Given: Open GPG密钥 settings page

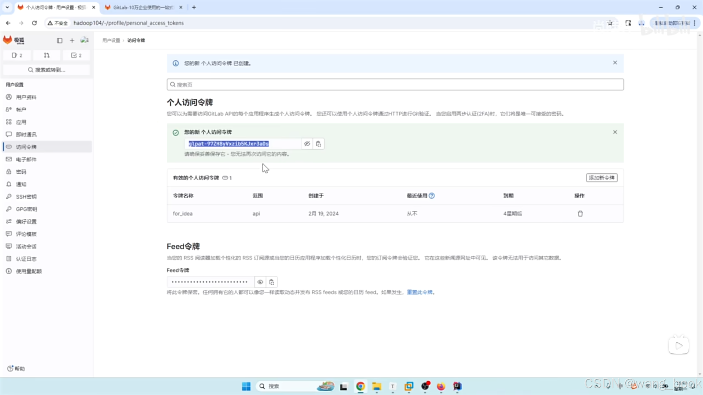Looking at the screenshot, I should point(47,209).
